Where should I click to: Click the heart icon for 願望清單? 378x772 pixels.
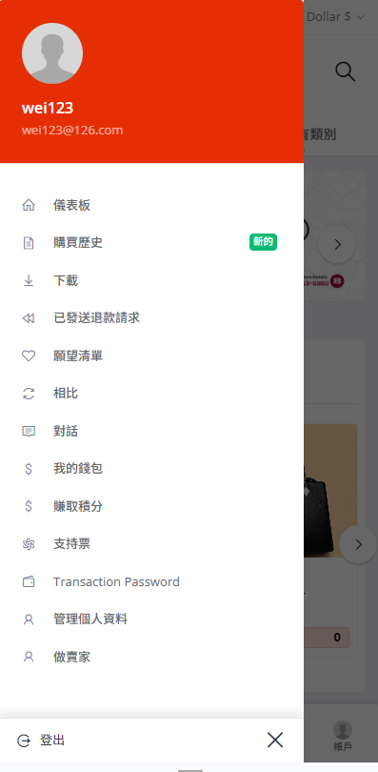(29, 356)
